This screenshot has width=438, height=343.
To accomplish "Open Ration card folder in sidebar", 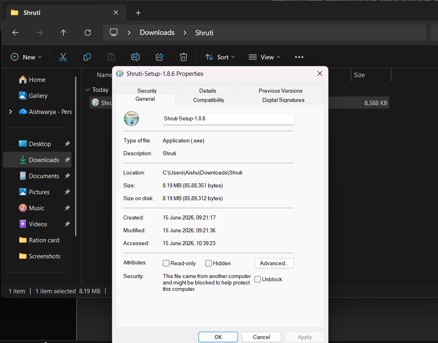I will point(39,240).
